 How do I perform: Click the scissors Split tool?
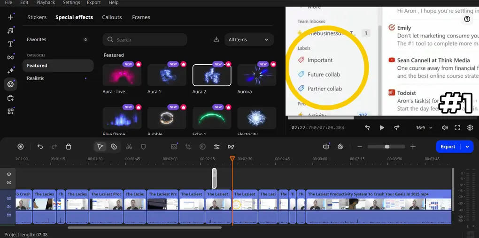click(129, 147)
